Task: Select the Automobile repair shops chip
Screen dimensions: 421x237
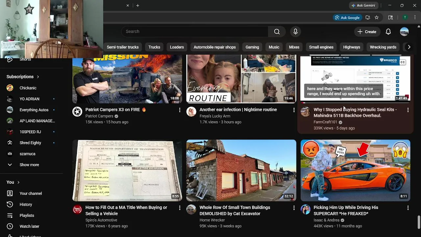Action: point(214,47)
